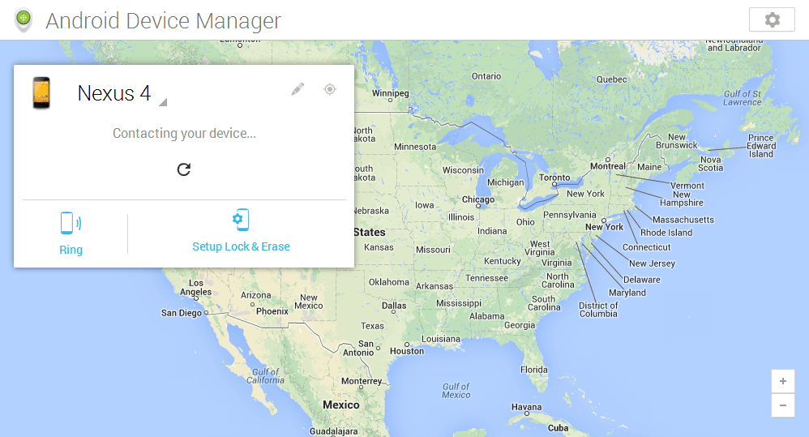Click Vermont label on the map
Viewport: 809px width, 437px height.
687,186
